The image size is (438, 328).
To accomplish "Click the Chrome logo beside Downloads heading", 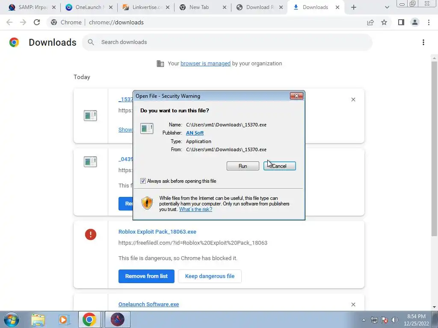I will click(x=14, y=42).
